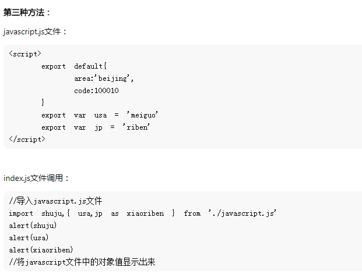Click the closing </script> tag

pos(27,140)
